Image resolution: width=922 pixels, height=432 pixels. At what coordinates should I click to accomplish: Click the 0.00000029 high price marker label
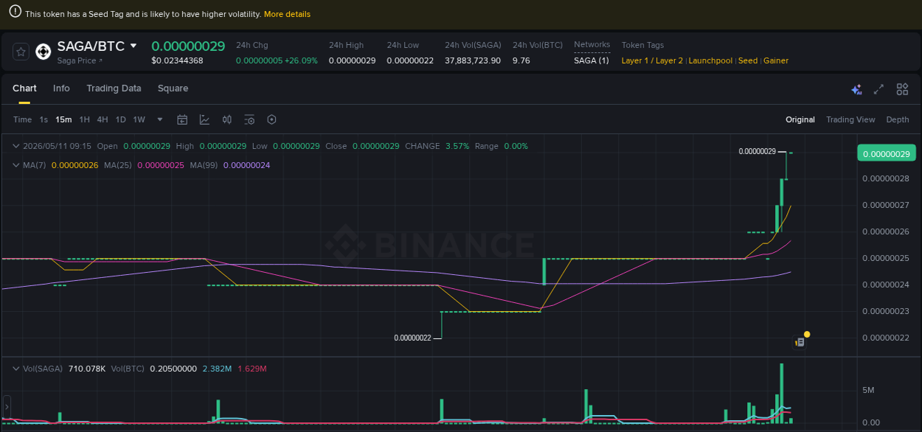[758, 151]
